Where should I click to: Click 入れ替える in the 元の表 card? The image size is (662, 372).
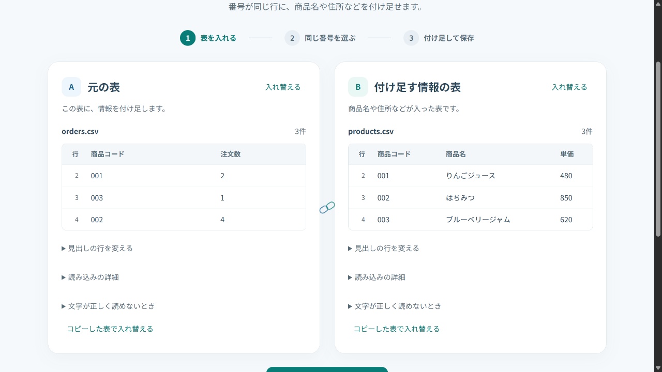(283, 87)
